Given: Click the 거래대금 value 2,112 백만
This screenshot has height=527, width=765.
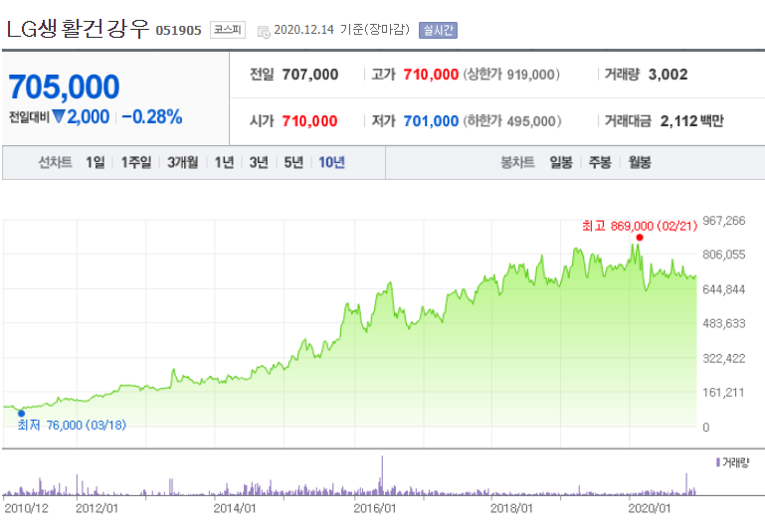Looking at the screenshot, I should pyautogui.click(x=691, y=121).
